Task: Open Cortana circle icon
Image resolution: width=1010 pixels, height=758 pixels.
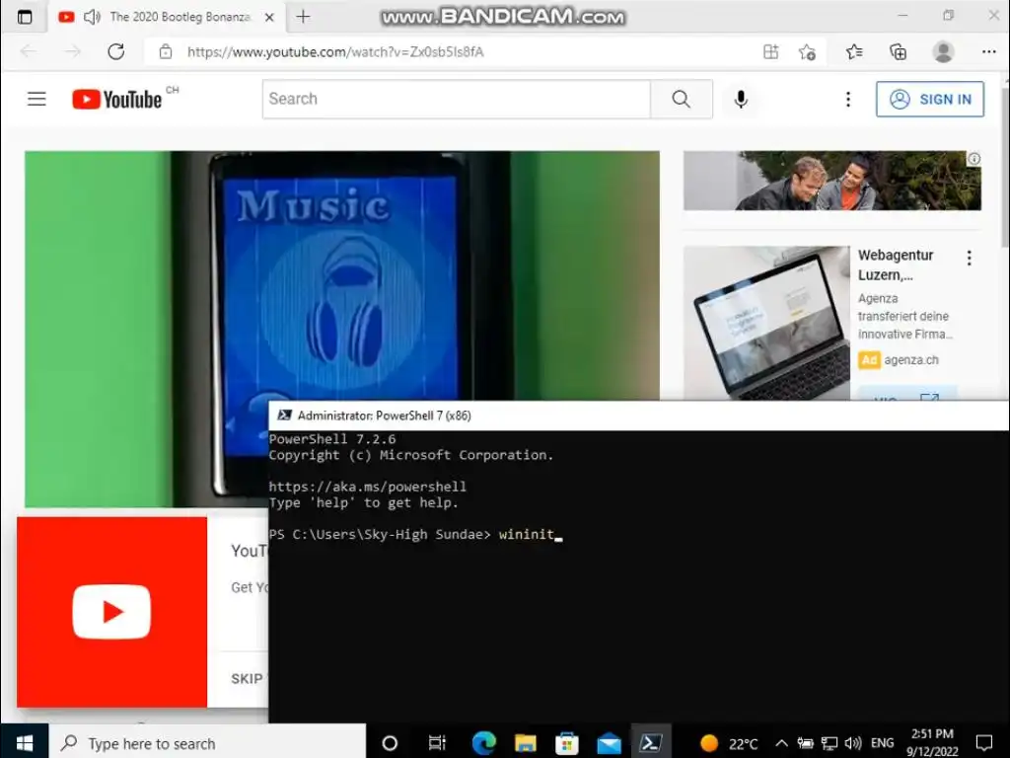Action: [x=390, y=743]
